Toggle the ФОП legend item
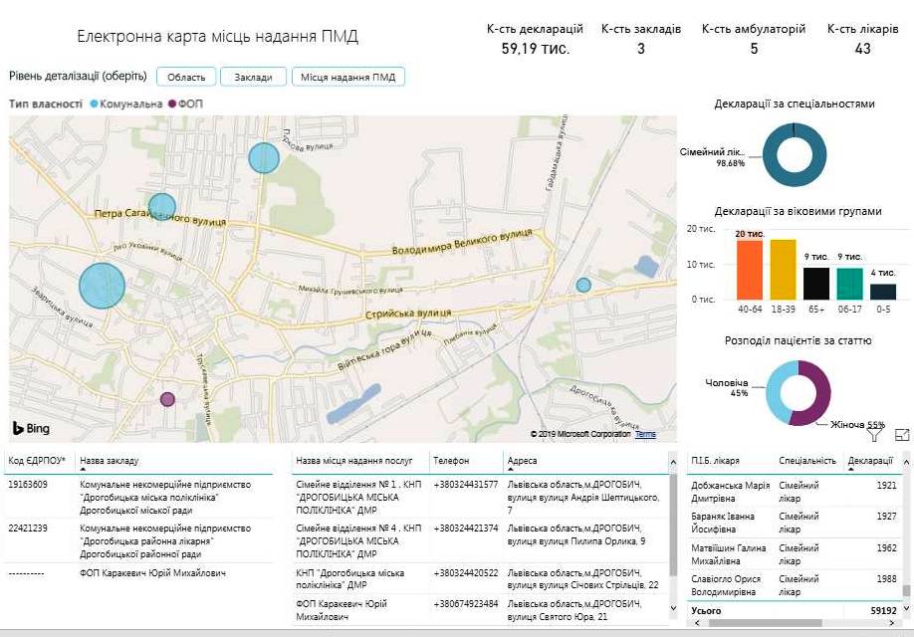This screenshot has height=637, width=914. [185, 104]
